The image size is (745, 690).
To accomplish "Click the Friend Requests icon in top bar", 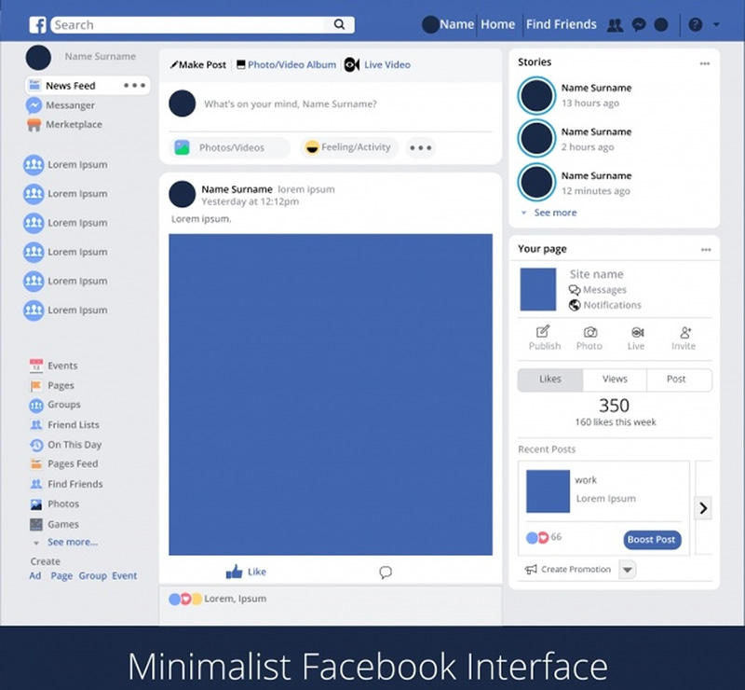I will click(616, 24).
